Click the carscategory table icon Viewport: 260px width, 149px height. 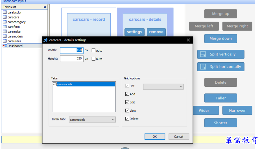(x=5, y=22)
